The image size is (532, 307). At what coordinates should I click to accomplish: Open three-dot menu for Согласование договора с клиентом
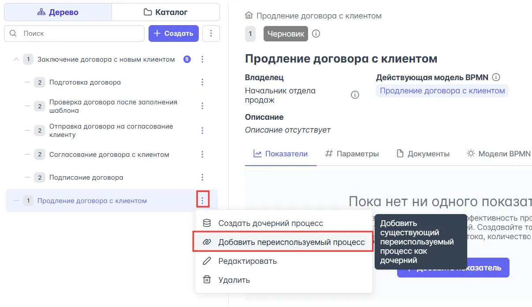202,155
